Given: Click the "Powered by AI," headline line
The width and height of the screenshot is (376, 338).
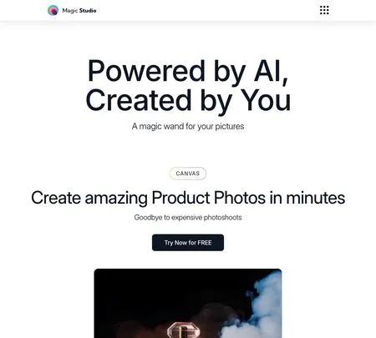Looking at the screenshot, I should click(x=188, y=71).
